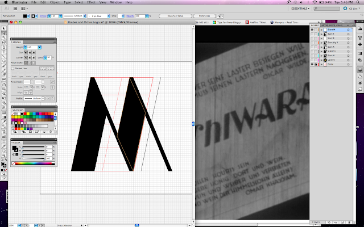364x227 pixels.
Task: Expand the Layer 6 layer
Action: (321, 60)
